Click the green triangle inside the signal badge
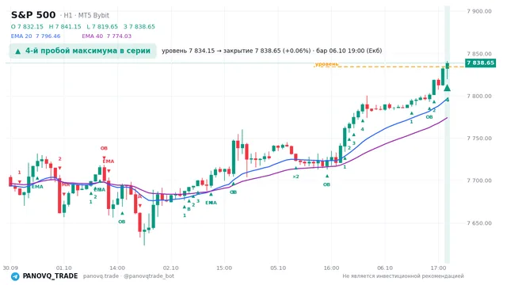The width and height of the screenshot is (507, 285). (x=17, y=51)
